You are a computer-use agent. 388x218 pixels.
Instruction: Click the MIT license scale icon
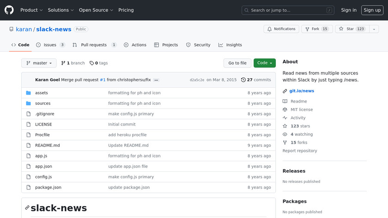[285, 109]
